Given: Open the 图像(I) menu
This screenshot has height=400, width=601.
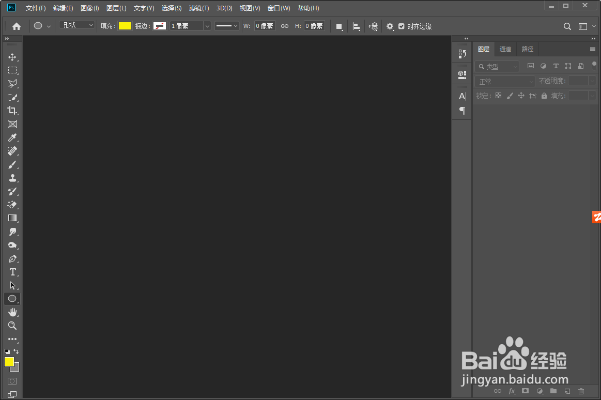Looking at the screenshot, I should [x=90, y=8].
